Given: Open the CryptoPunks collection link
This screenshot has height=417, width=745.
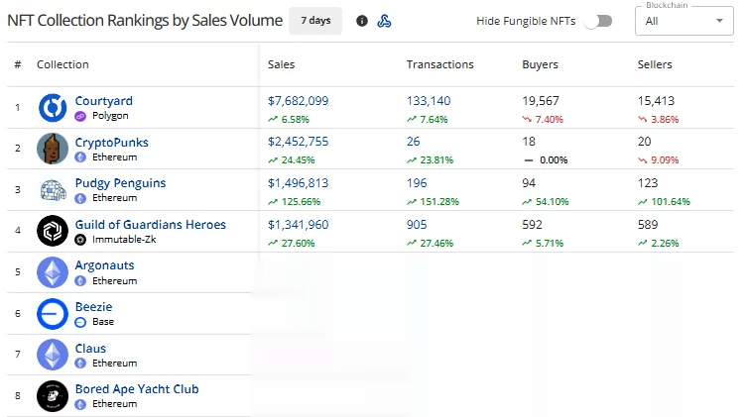Looking at the screenshot, I should pos(112,142).
